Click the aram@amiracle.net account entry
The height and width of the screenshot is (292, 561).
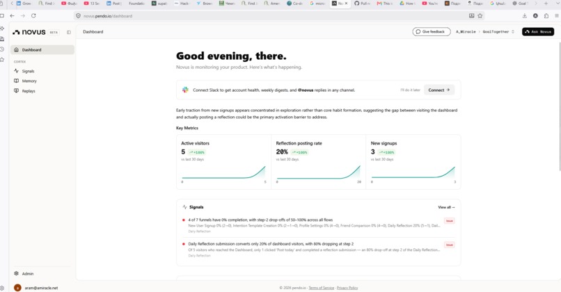coord(35,288)
